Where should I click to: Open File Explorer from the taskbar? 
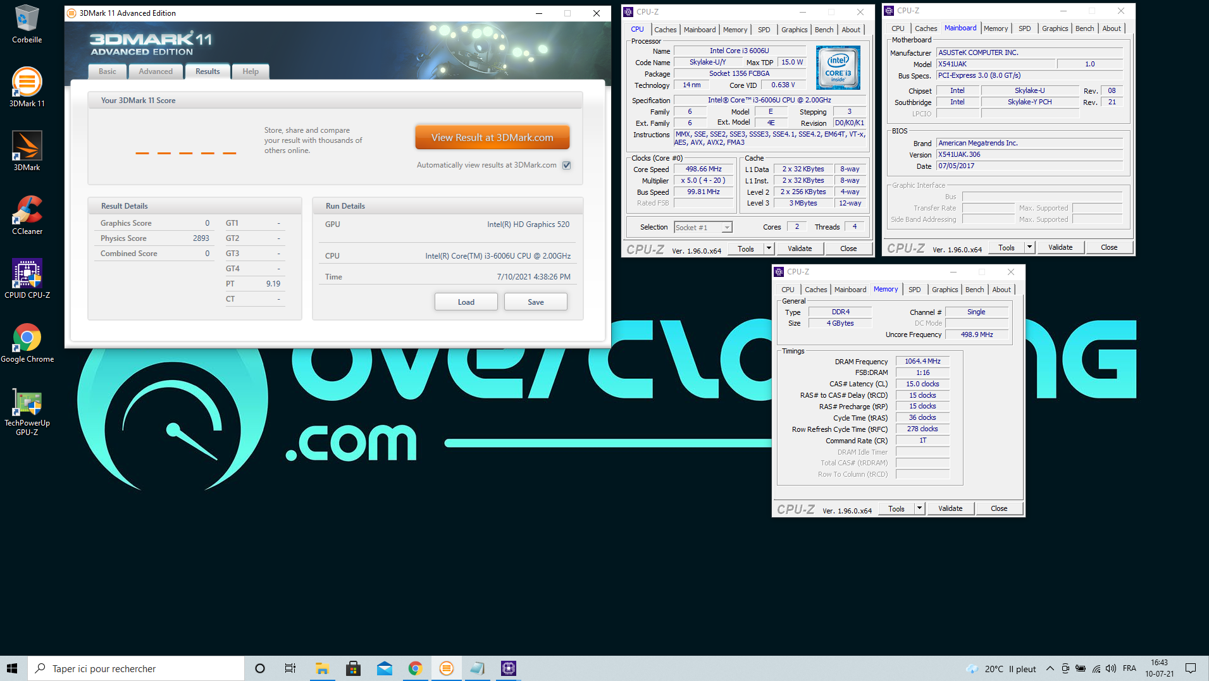pos(322,668)
